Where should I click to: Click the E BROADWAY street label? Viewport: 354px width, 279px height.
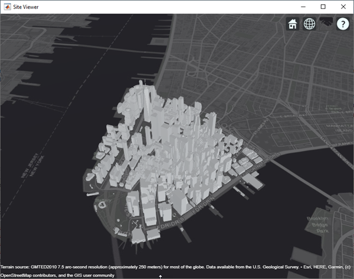pyautogui.click(x=293, y=116)
